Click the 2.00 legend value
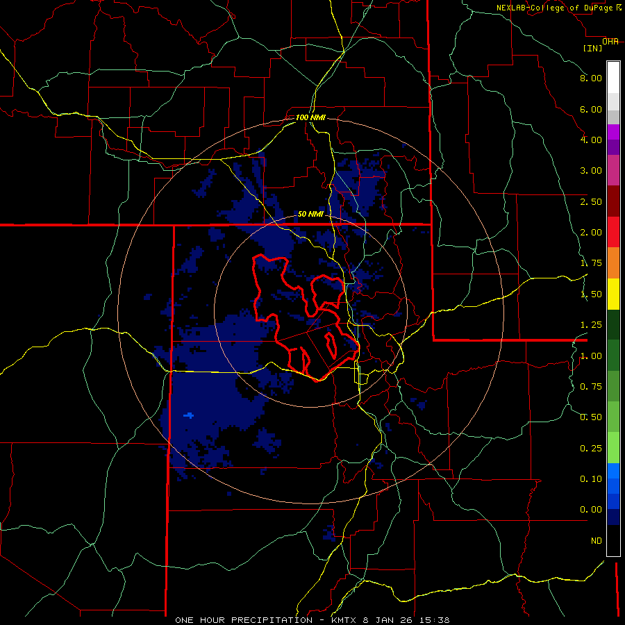Viewport: 625px width, 625px height. click(591, 233)
